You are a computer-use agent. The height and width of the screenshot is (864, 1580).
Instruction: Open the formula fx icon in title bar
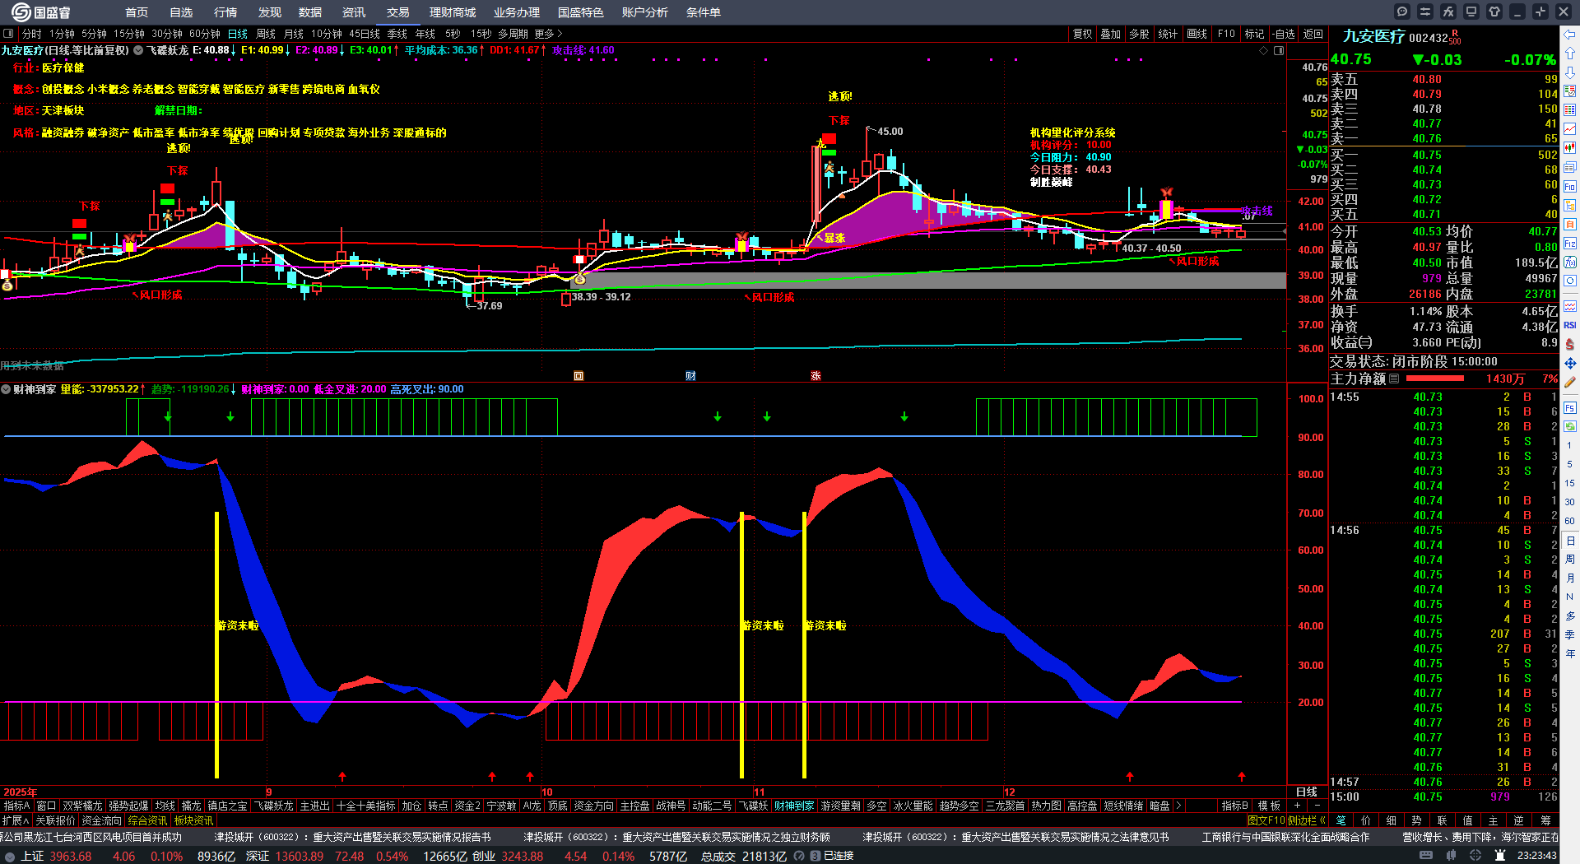click(x=1448, y=12)
